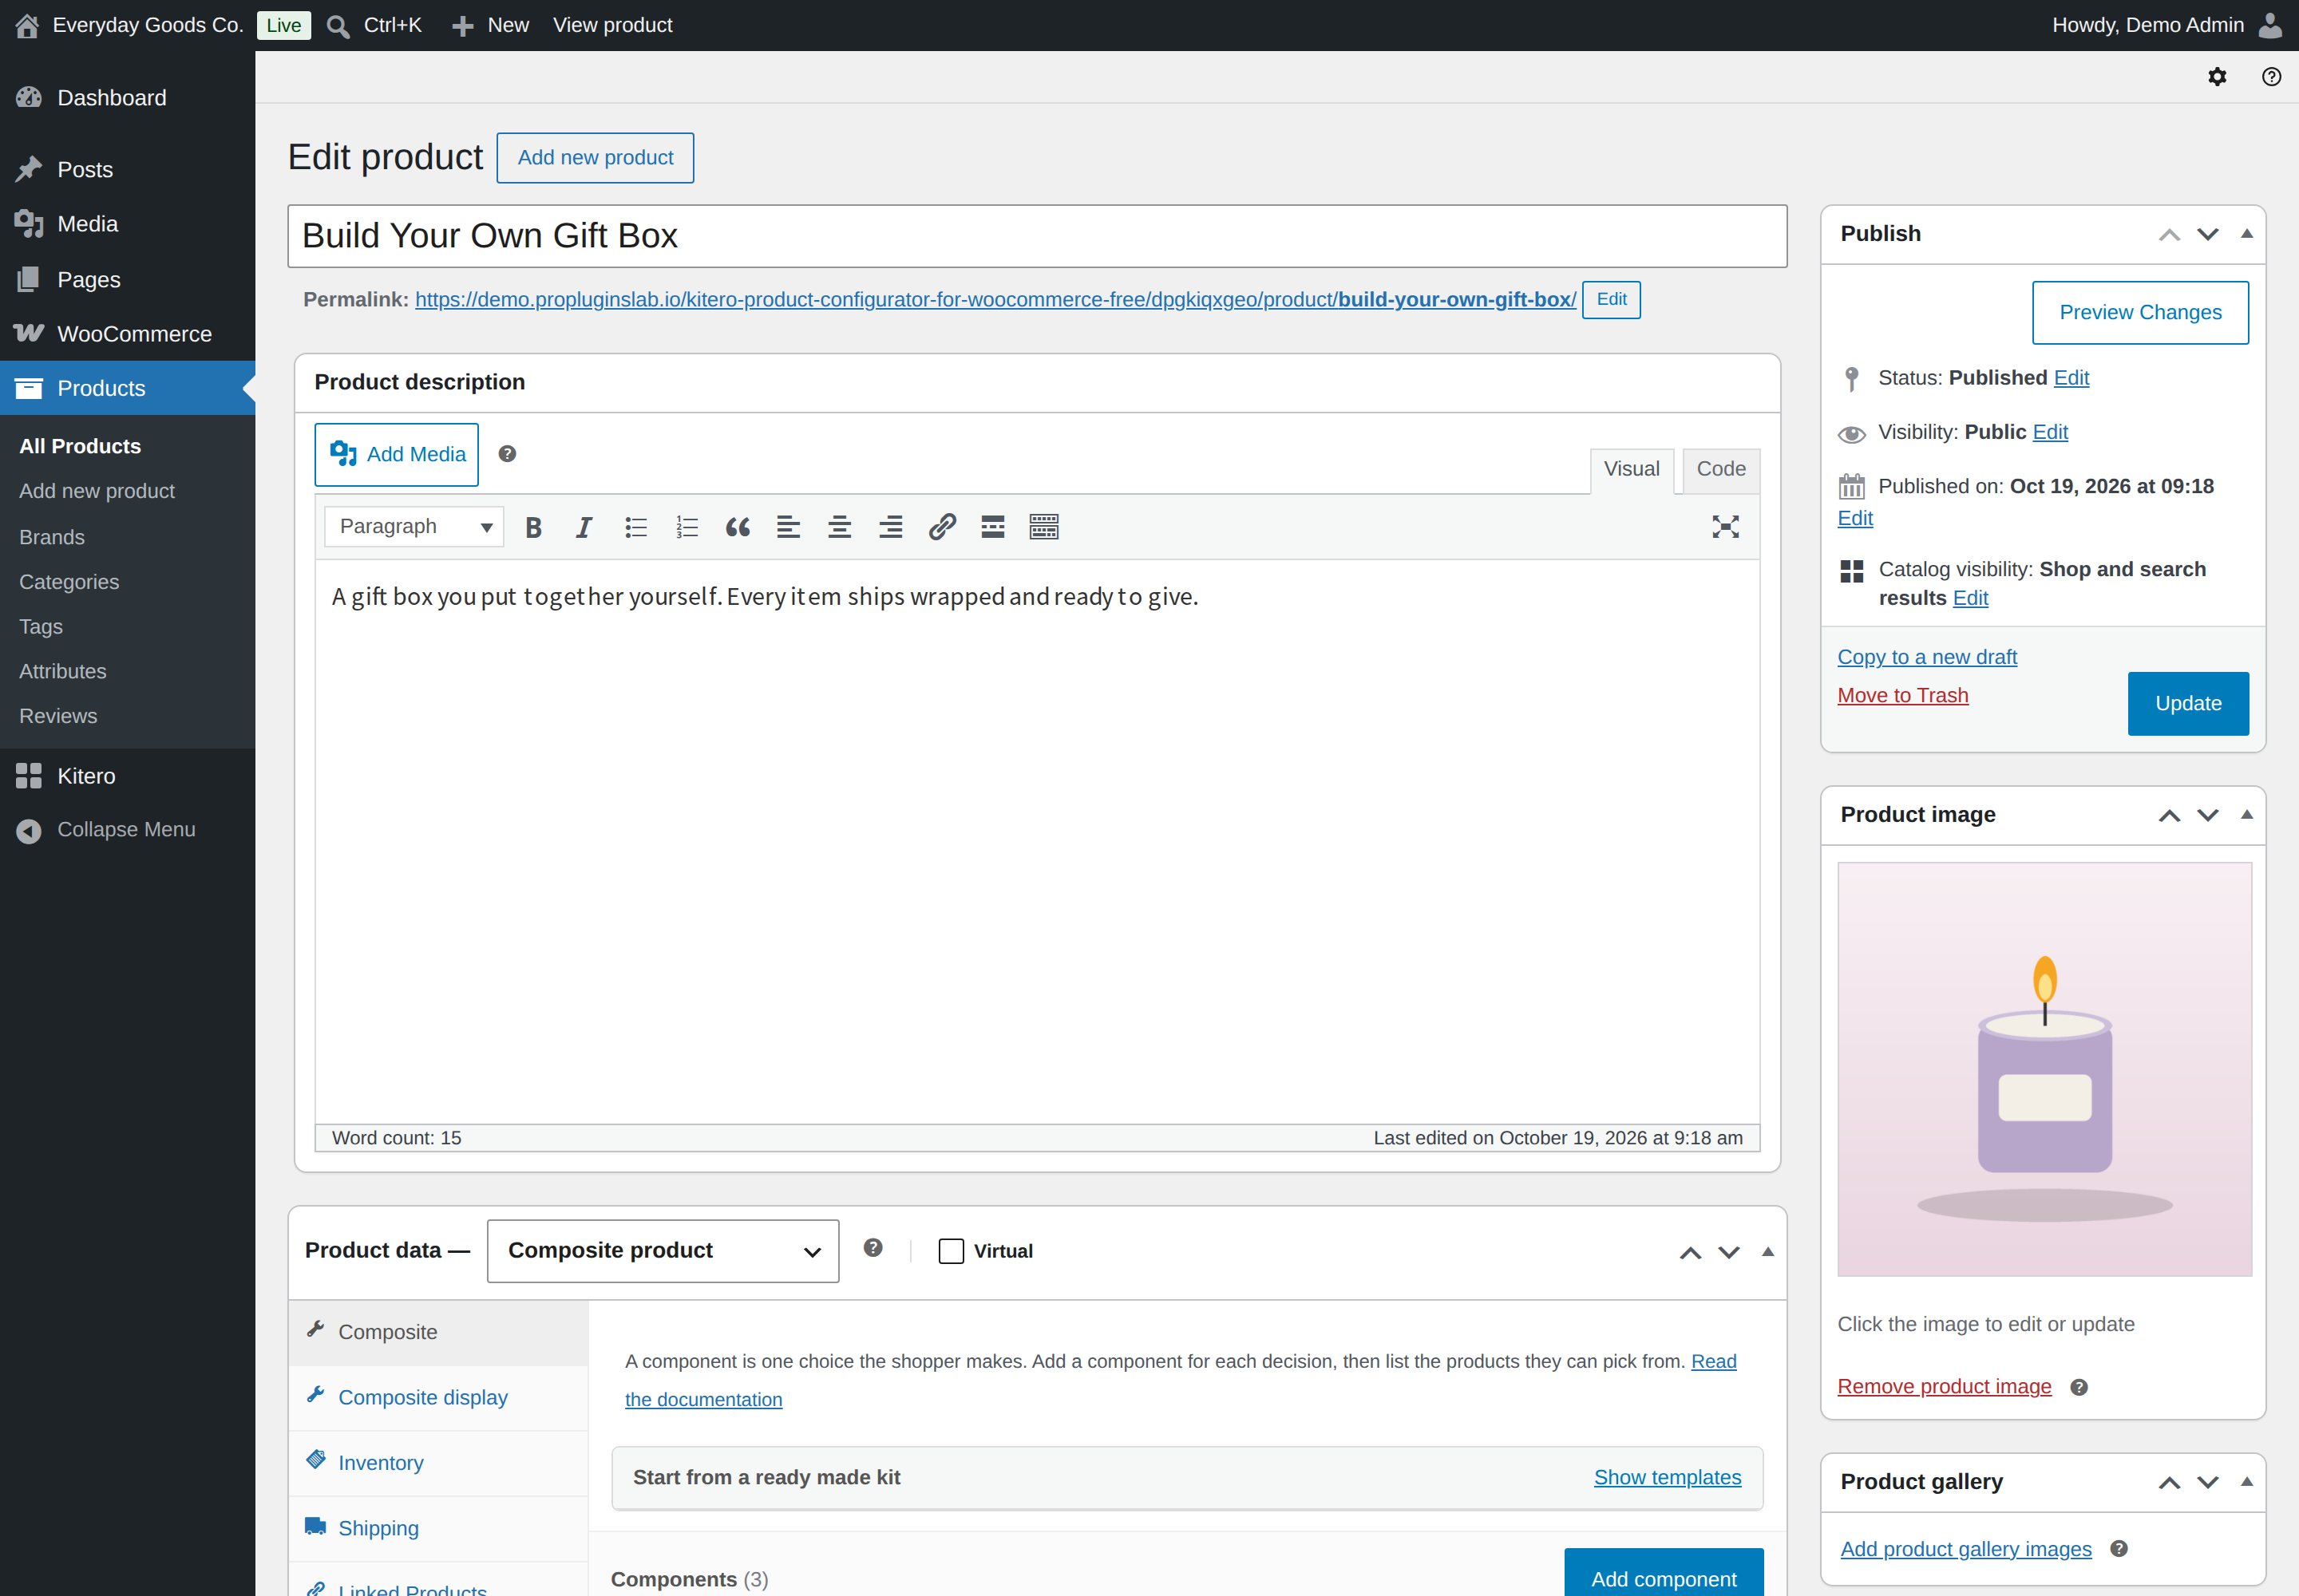This screenshot has width=2299, height=1596.
Task: Click help icon beside product type selector
Action: click(873, 1247)
